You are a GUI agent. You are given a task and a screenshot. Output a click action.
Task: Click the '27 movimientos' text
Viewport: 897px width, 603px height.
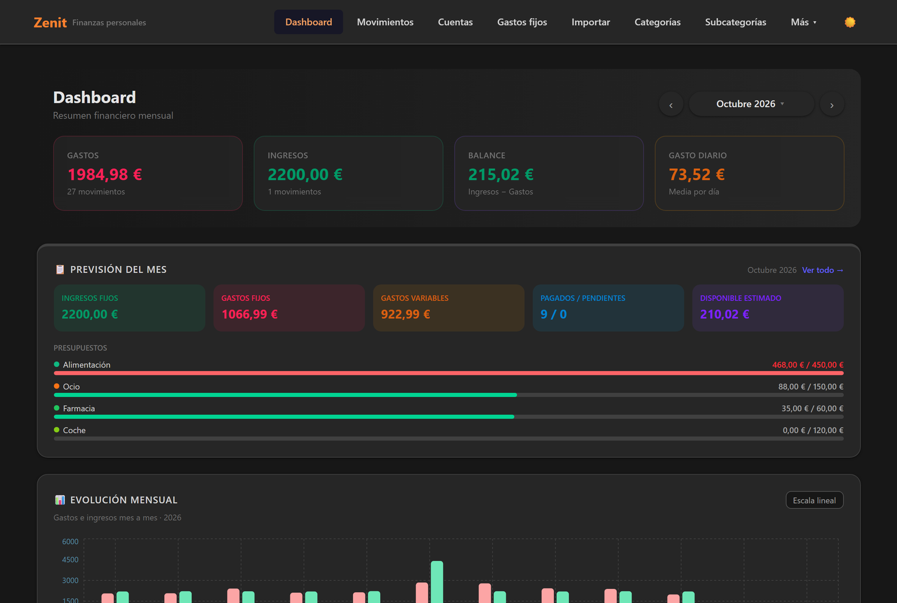click(96, 192)
